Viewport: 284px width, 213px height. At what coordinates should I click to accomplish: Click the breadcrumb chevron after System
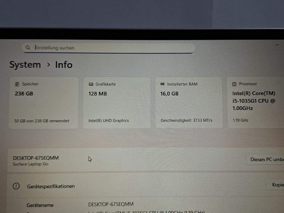pyautogui.click(x=48, y=65)
